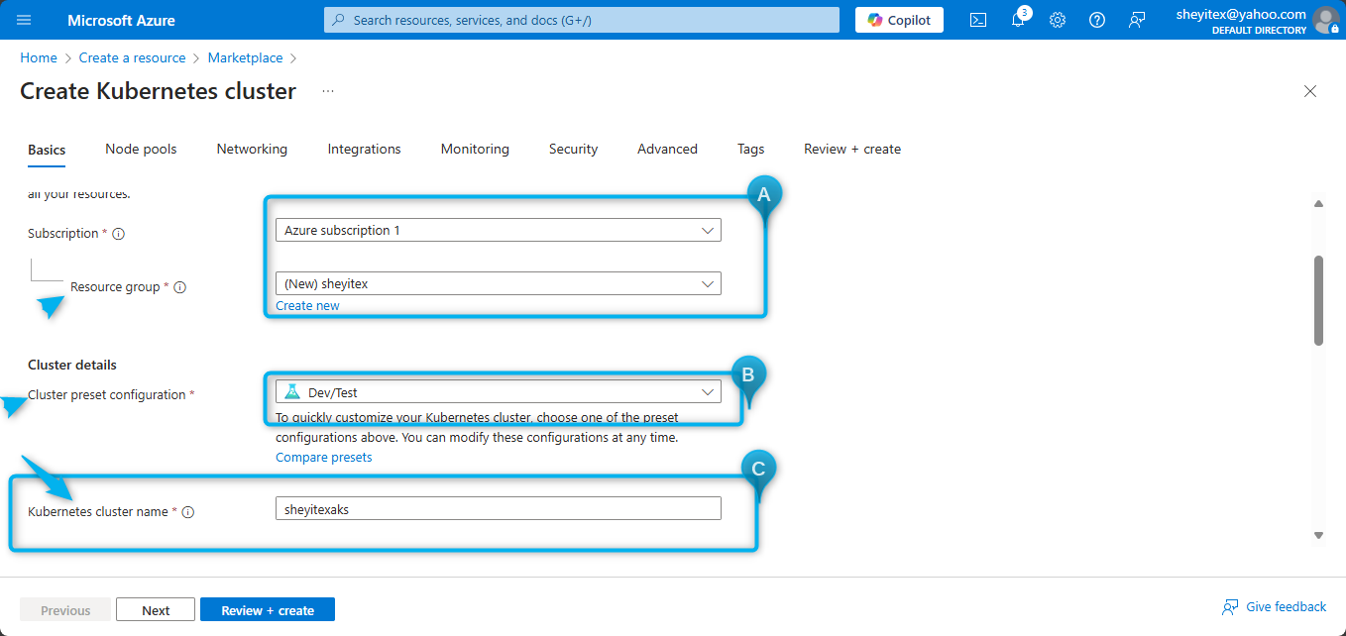Open the portal hamburger menu
Viewport: 1346px width, 636px height.
tap(24, 20)
